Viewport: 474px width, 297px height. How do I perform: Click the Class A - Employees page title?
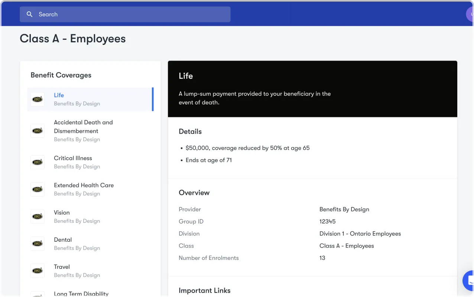(73, 39)
